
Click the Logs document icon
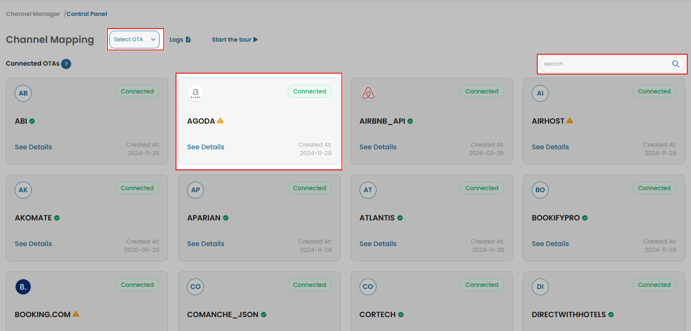(188, 40)
